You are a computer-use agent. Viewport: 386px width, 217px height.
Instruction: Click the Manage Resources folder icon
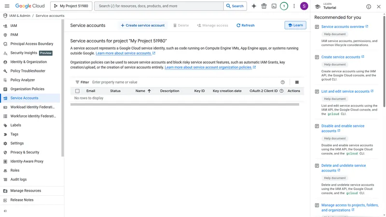point(5,191)
